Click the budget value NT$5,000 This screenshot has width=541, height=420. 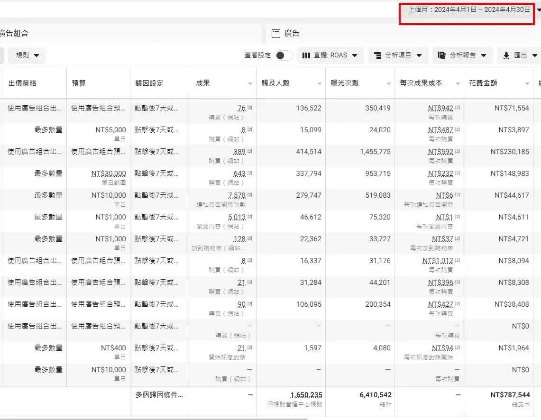point(111,130)
